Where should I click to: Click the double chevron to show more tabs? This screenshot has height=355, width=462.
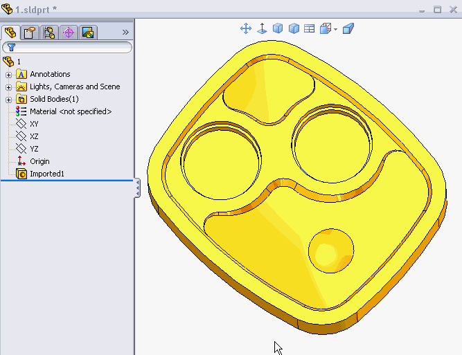tap(125, 32)
